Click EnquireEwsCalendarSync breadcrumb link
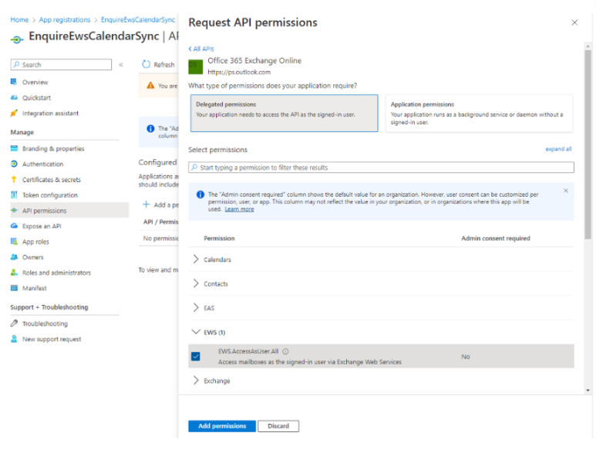The width and height of the screenshot is (596, 450). (x=138, y=20)
